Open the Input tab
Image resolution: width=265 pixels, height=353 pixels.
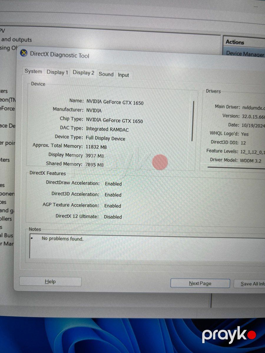pos(123,75)
